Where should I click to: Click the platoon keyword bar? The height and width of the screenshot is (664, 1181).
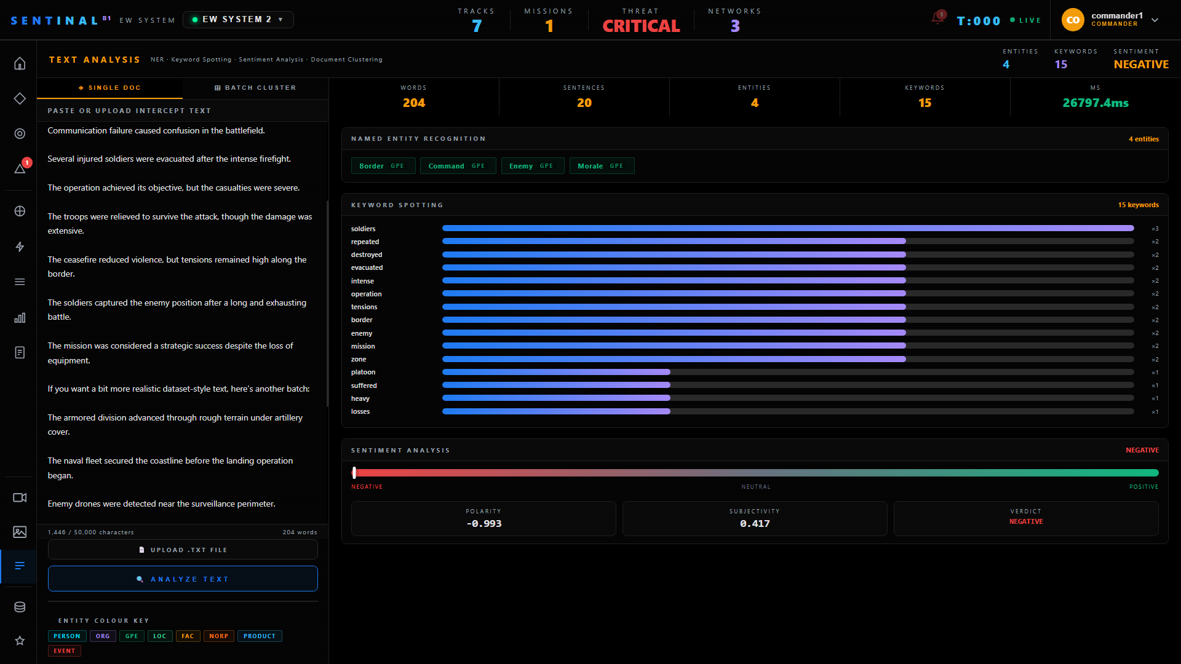tap(788, 372)
